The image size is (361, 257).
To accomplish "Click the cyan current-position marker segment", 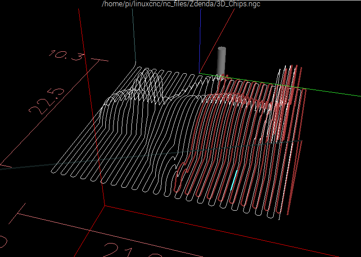I will 233,180.
